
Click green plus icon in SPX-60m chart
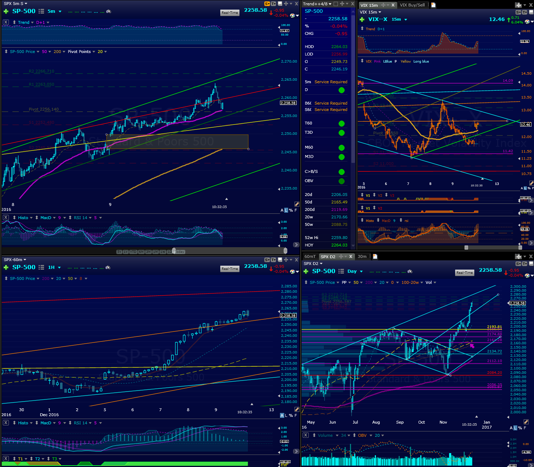point(6,267)
